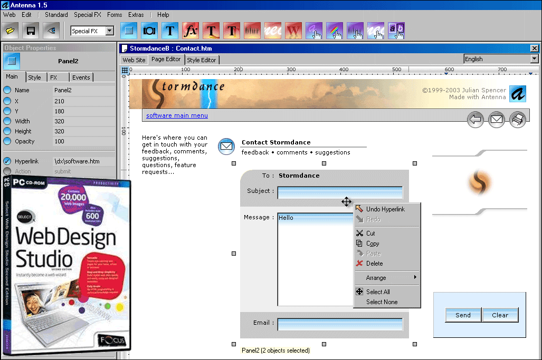Image resolution: width=542 pixels, height=360 pixels.
Task: Open the Web menu
Action: click(x=9, y=15)
